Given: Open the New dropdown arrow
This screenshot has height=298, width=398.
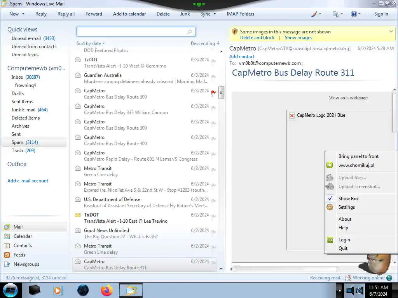Looking at the screenshot, I should tap(23, 14).
